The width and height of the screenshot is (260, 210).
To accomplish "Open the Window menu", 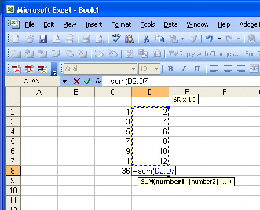I will [x=197, y=24].
